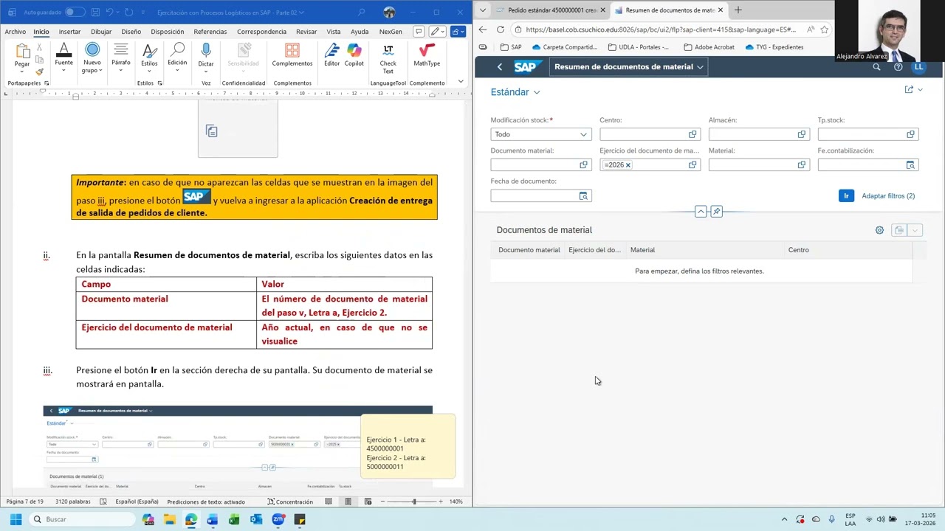Viewport: 945px width, 531px height.
Task: Click the Save icon in Word title bar
Action: [x=95, y=13]
